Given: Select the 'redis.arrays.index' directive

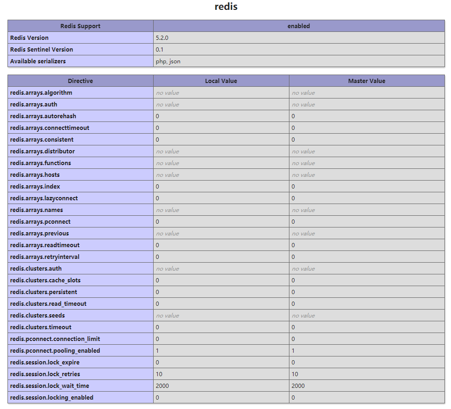Looking at the screenshot, I should pyautogui.click(x=35, y=187).
